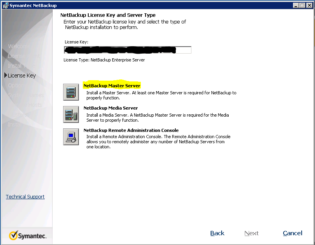Open the Technical Support link

point(25,197)
